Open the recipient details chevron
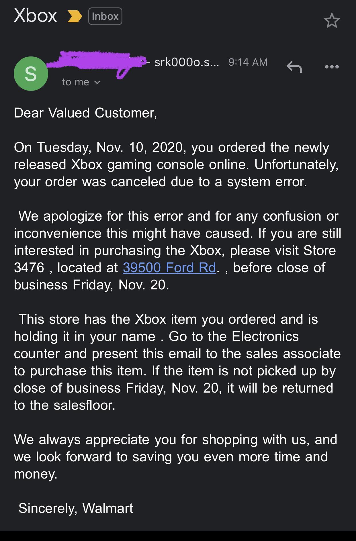The height and width of the screenshot is (541, 356). 97,83
